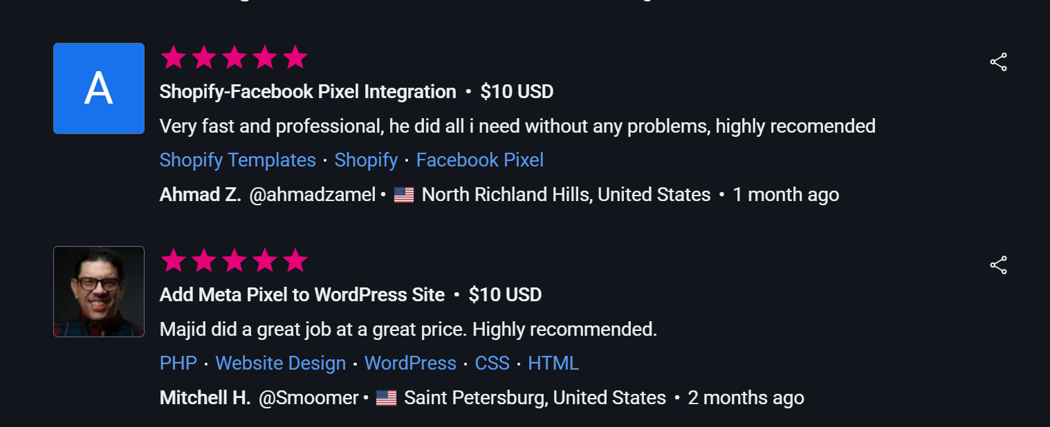1050x427 pixels.
Task: Click share icon on Mitchell H.'s review
Action: tap(998, 265)
